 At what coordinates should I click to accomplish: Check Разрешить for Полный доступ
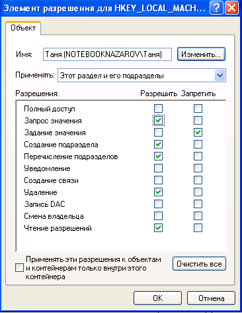(158, 109)
